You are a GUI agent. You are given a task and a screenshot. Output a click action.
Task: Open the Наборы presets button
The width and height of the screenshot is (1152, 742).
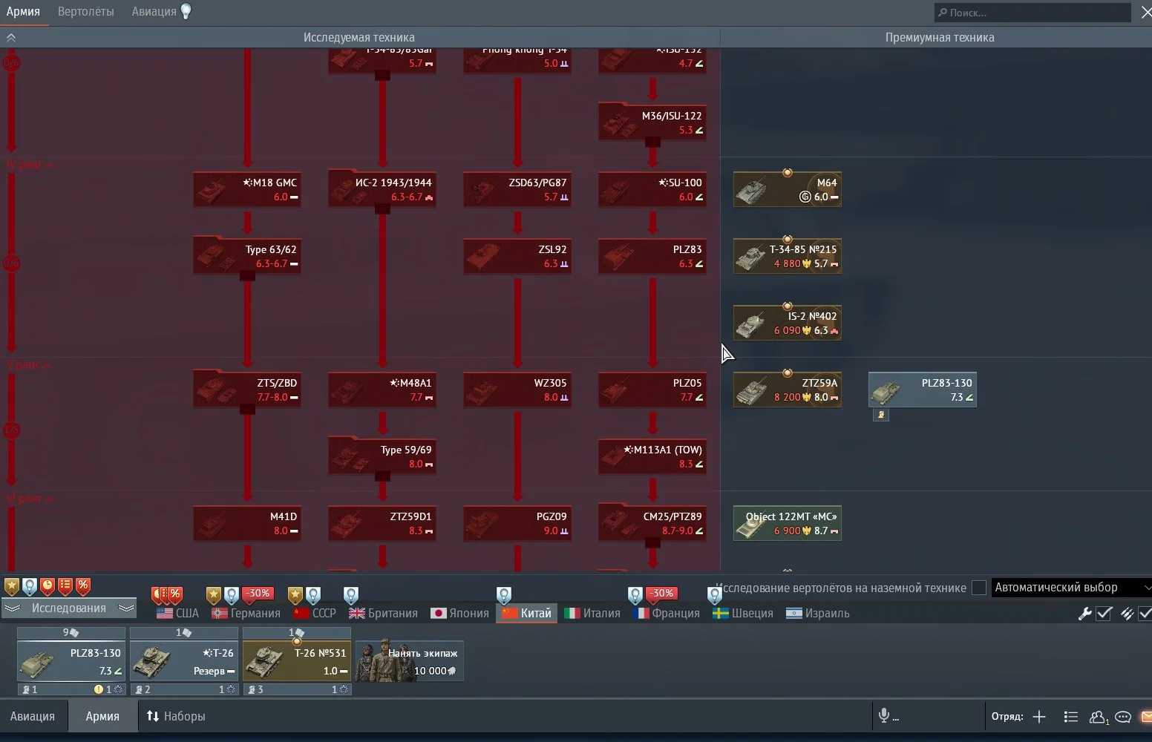[x=176, y=717]
